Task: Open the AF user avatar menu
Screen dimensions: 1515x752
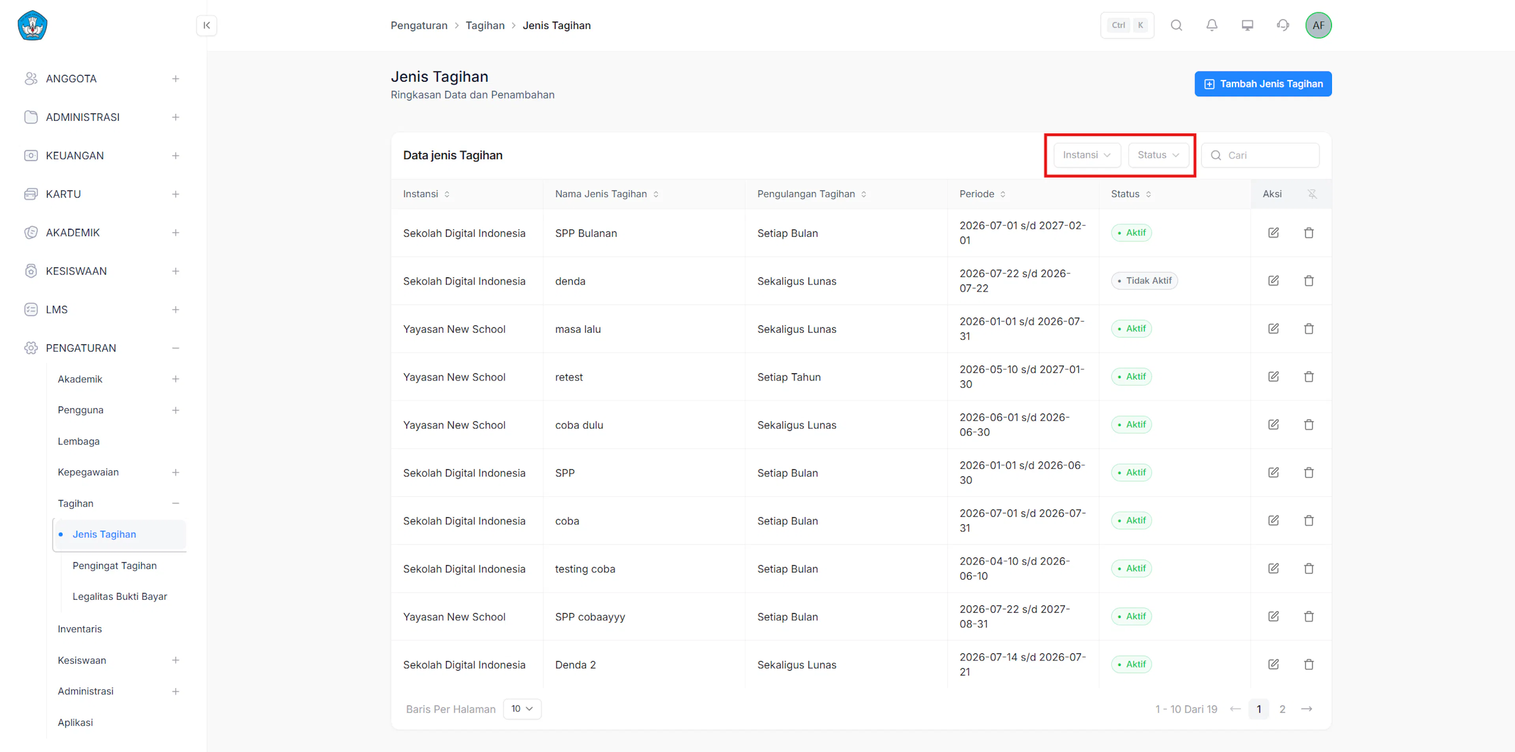Action: click(1318, 25)
